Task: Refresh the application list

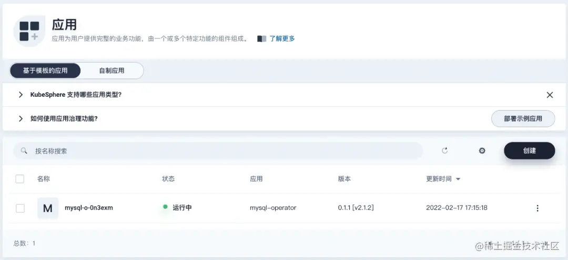Action: click(445, 151)
